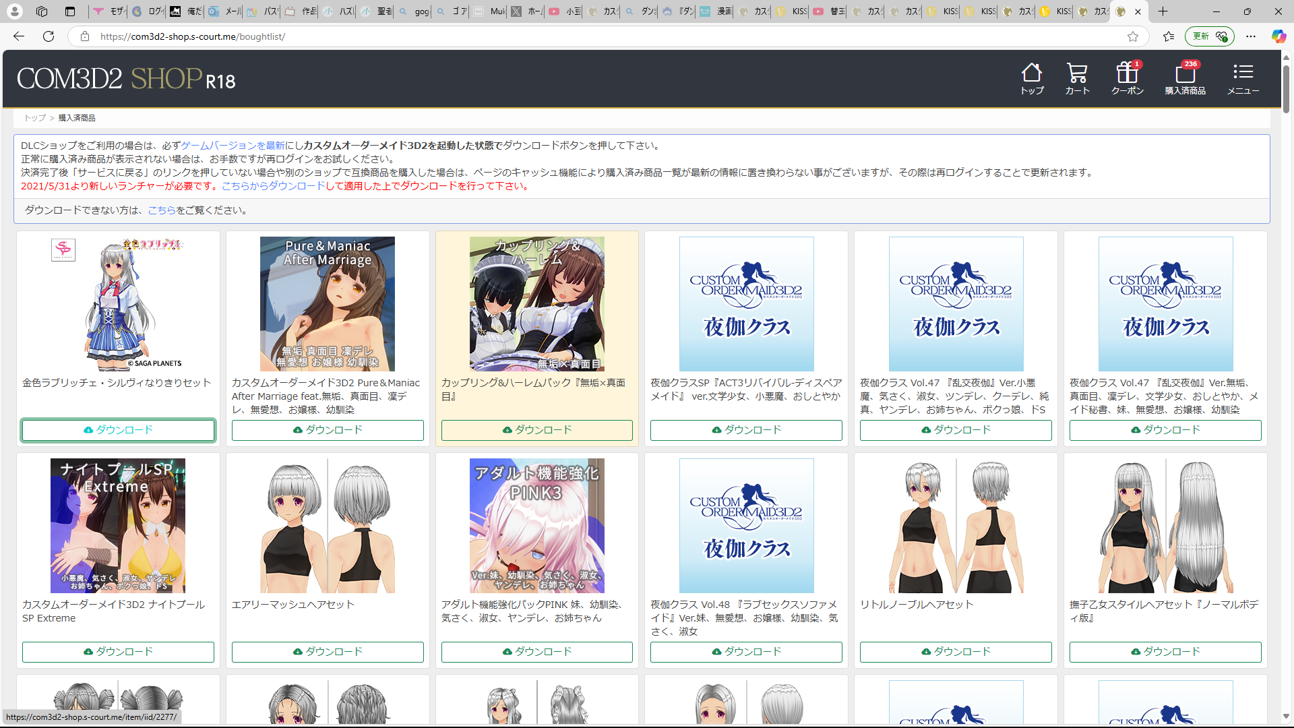Screen dimensions: 1294x728
Task: Open the Copilot sidebar icon
Action: pyautogui.click(x=1278, y=36)
